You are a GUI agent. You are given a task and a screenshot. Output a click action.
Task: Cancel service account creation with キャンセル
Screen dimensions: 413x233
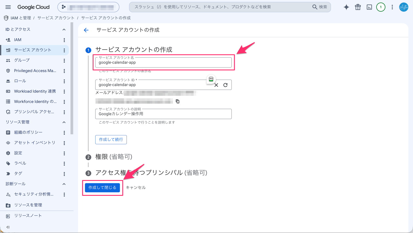point(136,188)
